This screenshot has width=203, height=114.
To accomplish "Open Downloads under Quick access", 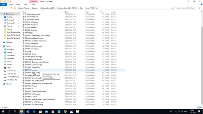I will [10, 20].
